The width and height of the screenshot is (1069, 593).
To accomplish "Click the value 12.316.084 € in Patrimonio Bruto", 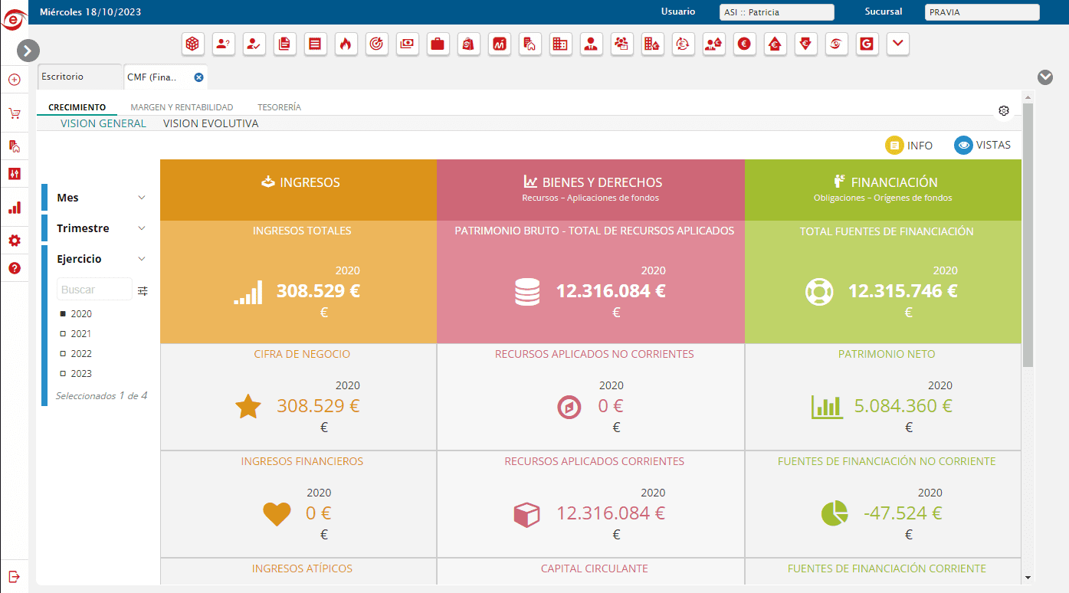I will (x=611, y=291).
